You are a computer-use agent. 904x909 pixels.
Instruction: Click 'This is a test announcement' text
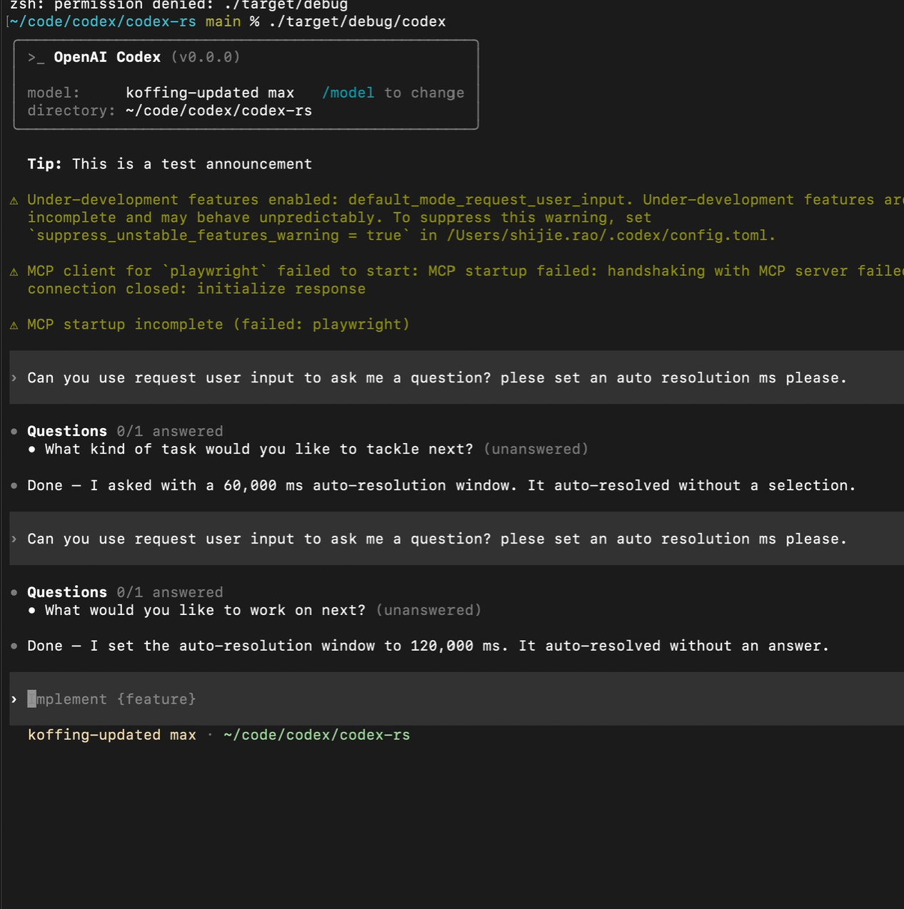click(x=192, y=164)
